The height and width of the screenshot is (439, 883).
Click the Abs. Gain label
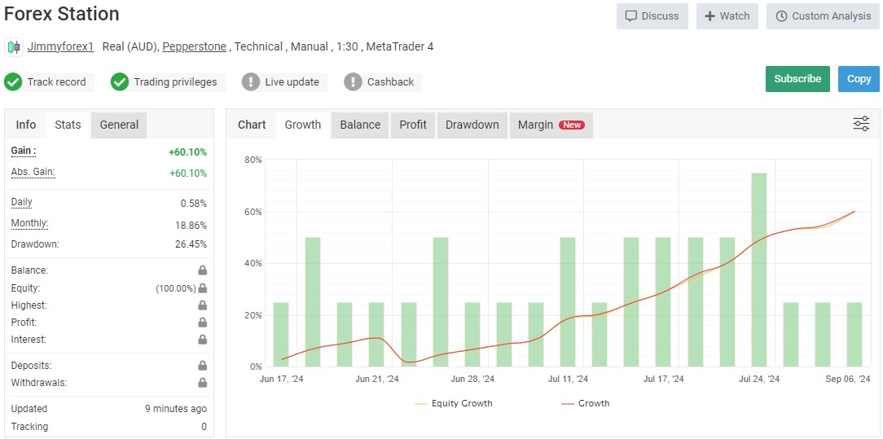pos(33,172)
